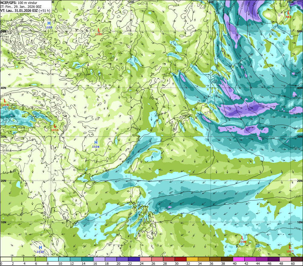Image resolution: width=303 pixels, height=266 pixels.
Task: Click the 8–10 m/s light cyan legend swatch
Action: click(52, 259)
